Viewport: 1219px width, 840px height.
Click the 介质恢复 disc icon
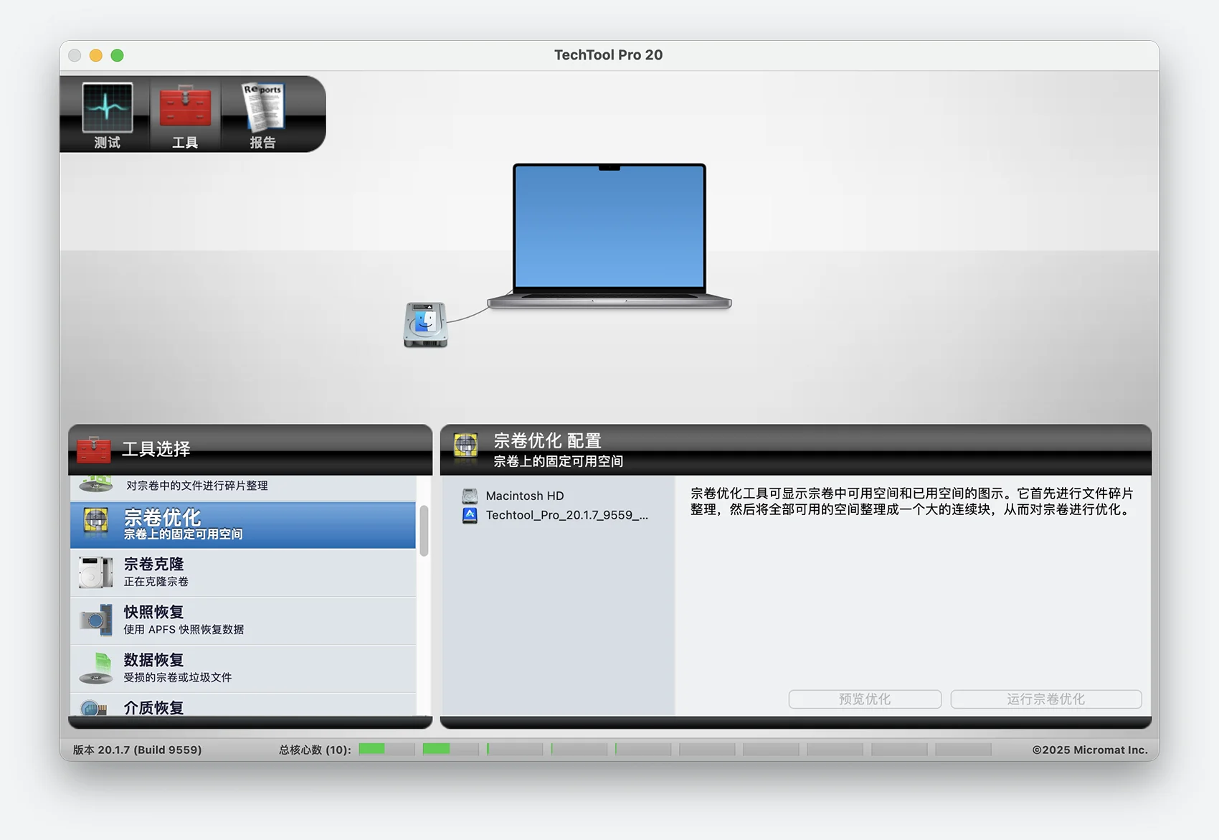click(x=94, y=708)
